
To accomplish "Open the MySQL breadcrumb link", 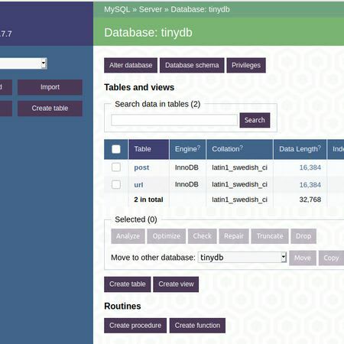I will pyautogui.click(x=117, y=9).
